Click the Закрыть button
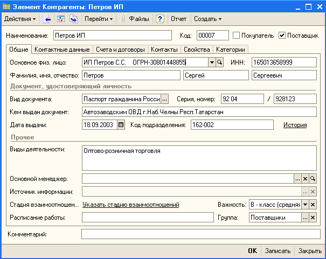 tap(310, 251)
